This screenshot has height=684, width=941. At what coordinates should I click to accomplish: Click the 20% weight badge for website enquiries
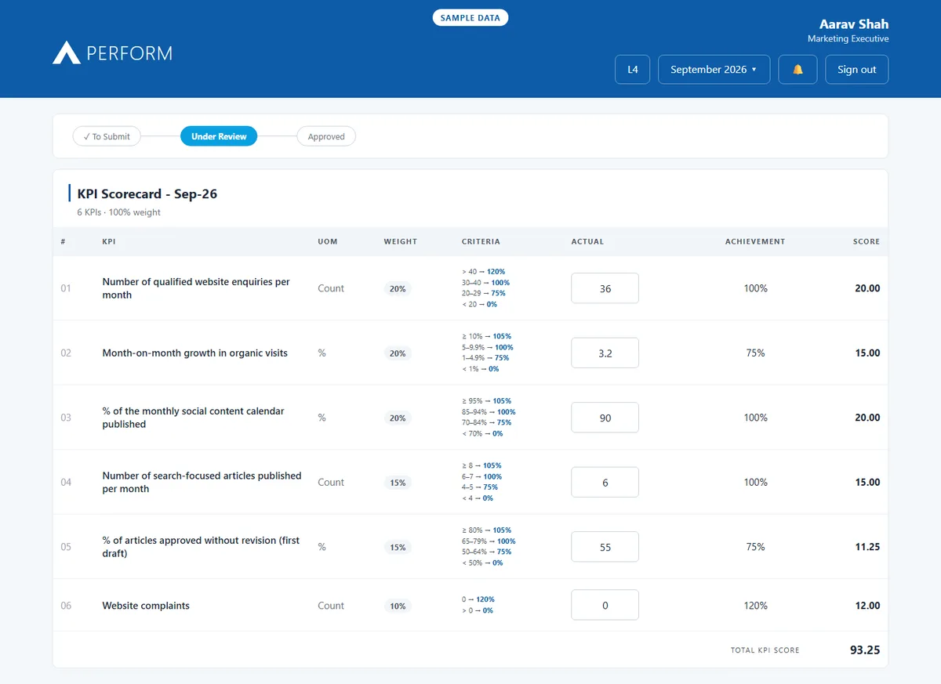[398, 288]
